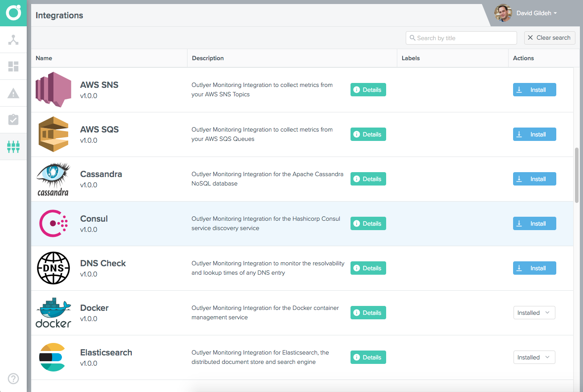Focus the Search by title field
The image size is (583, 392).
coord(461,38)
